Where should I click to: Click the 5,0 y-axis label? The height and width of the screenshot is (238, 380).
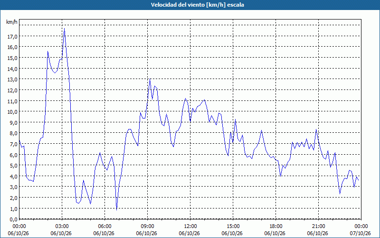pos(14,166)
